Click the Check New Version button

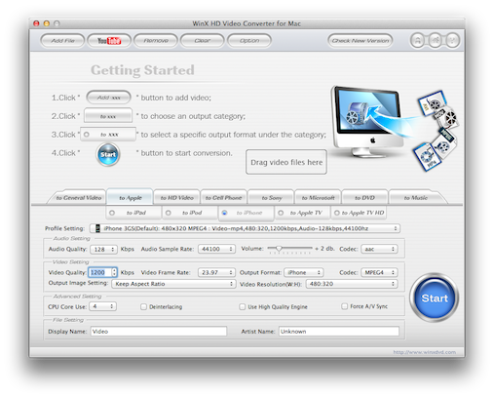(361, 41)
